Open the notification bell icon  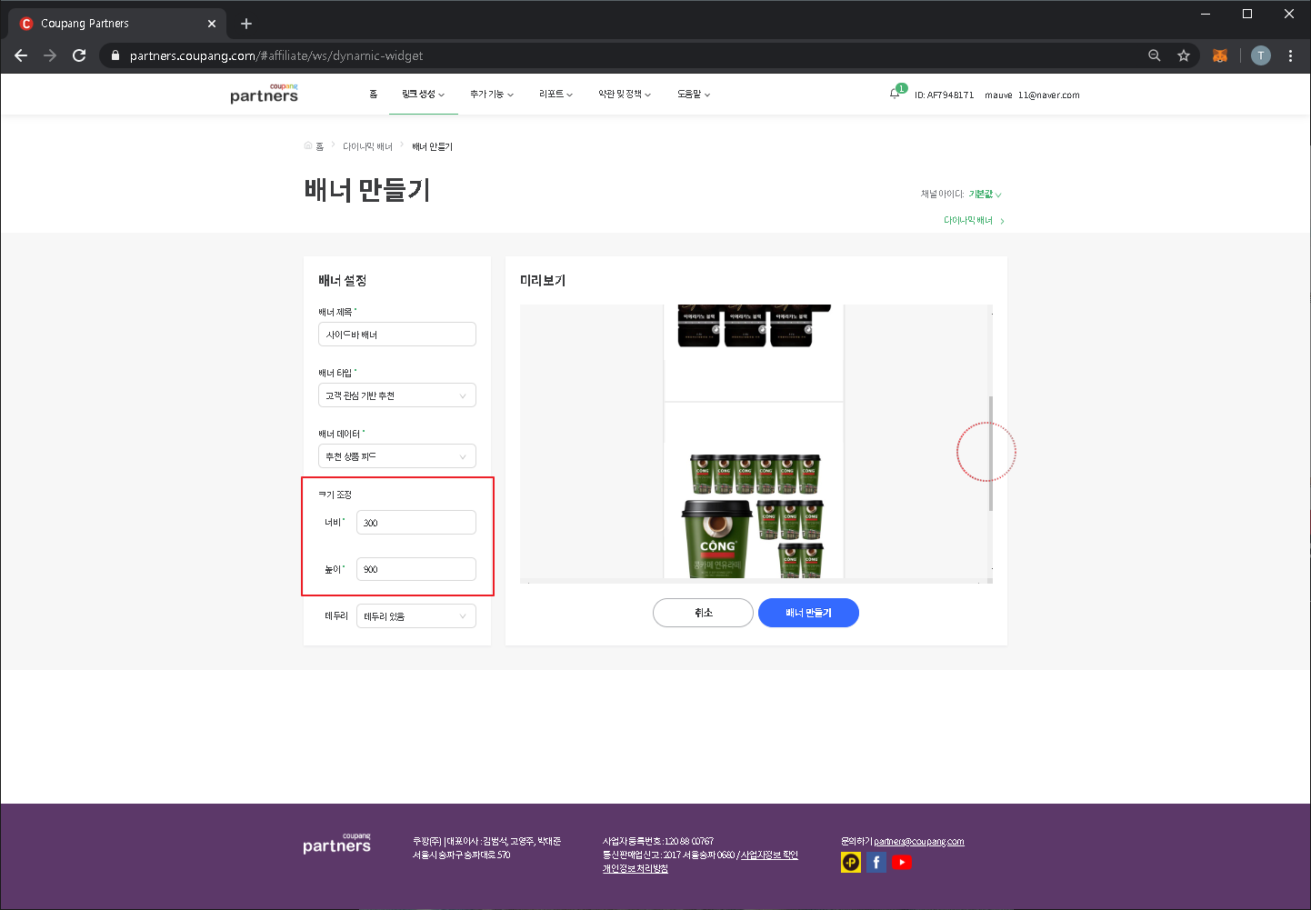click(895, 93)
